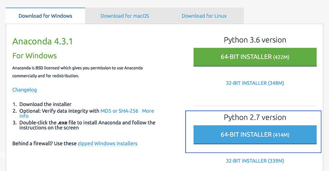Click the Python 3.6 version heading
The width and height of the screenshot is (329, 171).
[255, 40]
